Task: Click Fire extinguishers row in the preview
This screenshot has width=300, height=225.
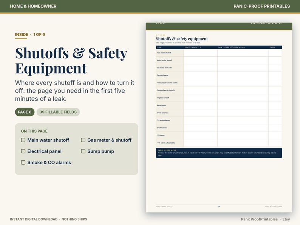Action: 219,120
